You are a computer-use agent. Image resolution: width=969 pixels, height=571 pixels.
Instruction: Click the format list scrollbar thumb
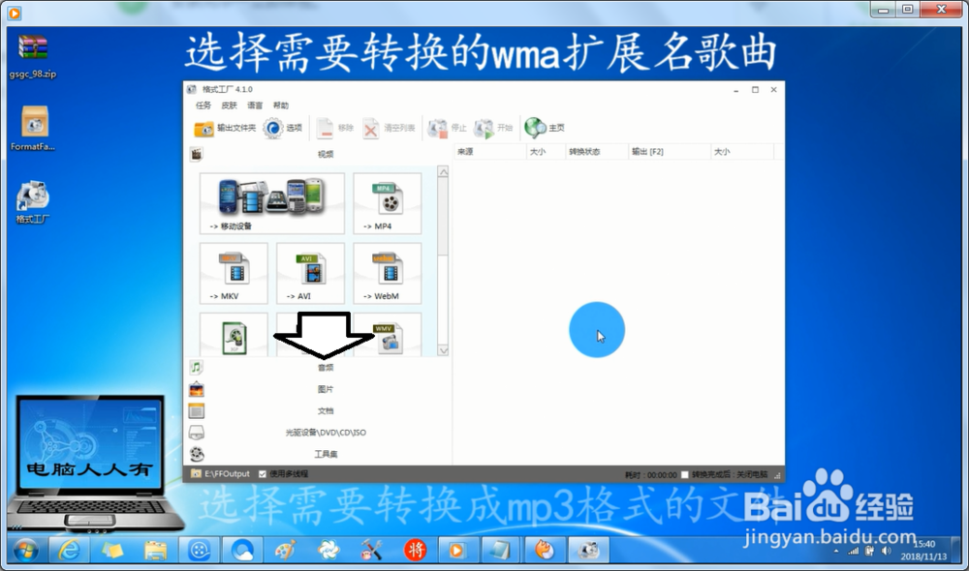tap(443, 216)
